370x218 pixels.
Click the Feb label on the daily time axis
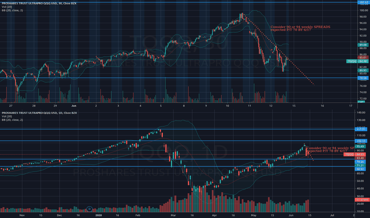(x=138, y=215)
